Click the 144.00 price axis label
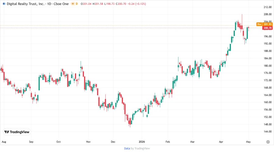Screen dimensions: 274x152 pyautogui.click(x=268, y=131)
